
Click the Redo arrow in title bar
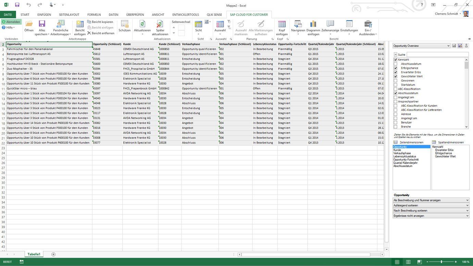click(x=40, y=5)
